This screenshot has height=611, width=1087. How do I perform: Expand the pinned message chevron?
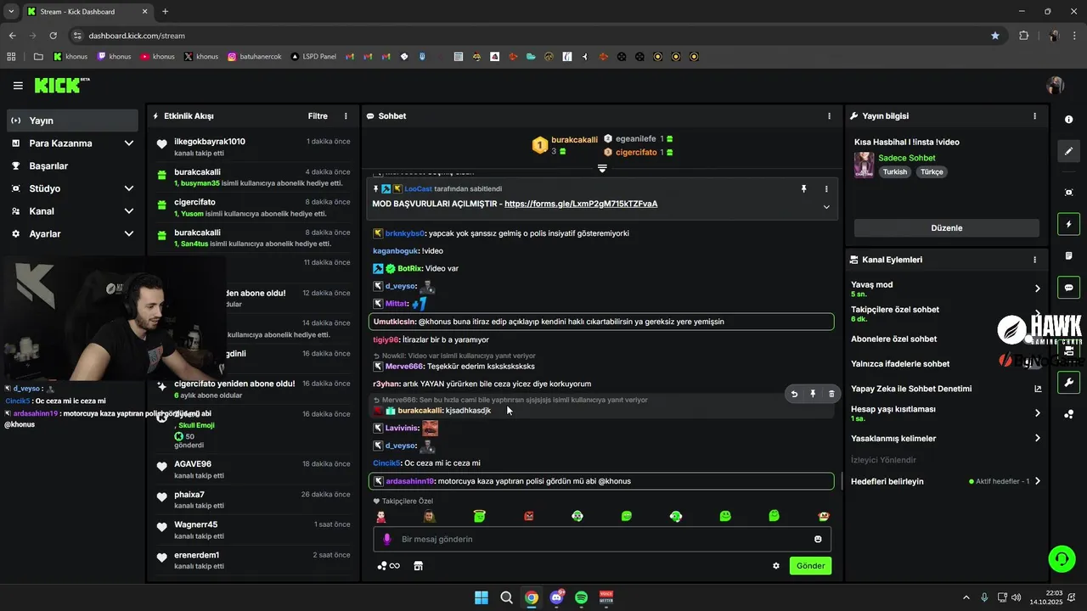pos(826,206)
